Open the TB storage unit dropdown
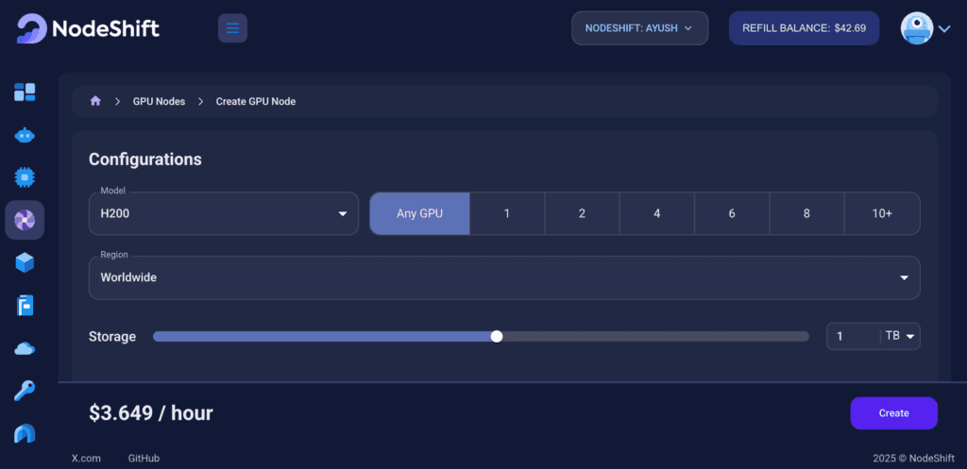Image resolution: width=967 pixels, height=469 pixels. [901, 336]
